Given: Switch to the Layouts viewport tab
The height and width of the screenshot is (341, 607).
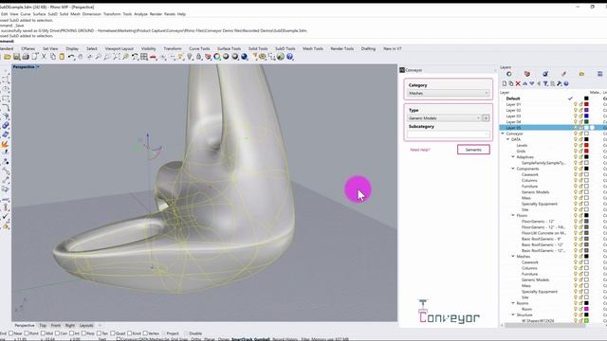Looking at the screenshot, I should 86,326.
